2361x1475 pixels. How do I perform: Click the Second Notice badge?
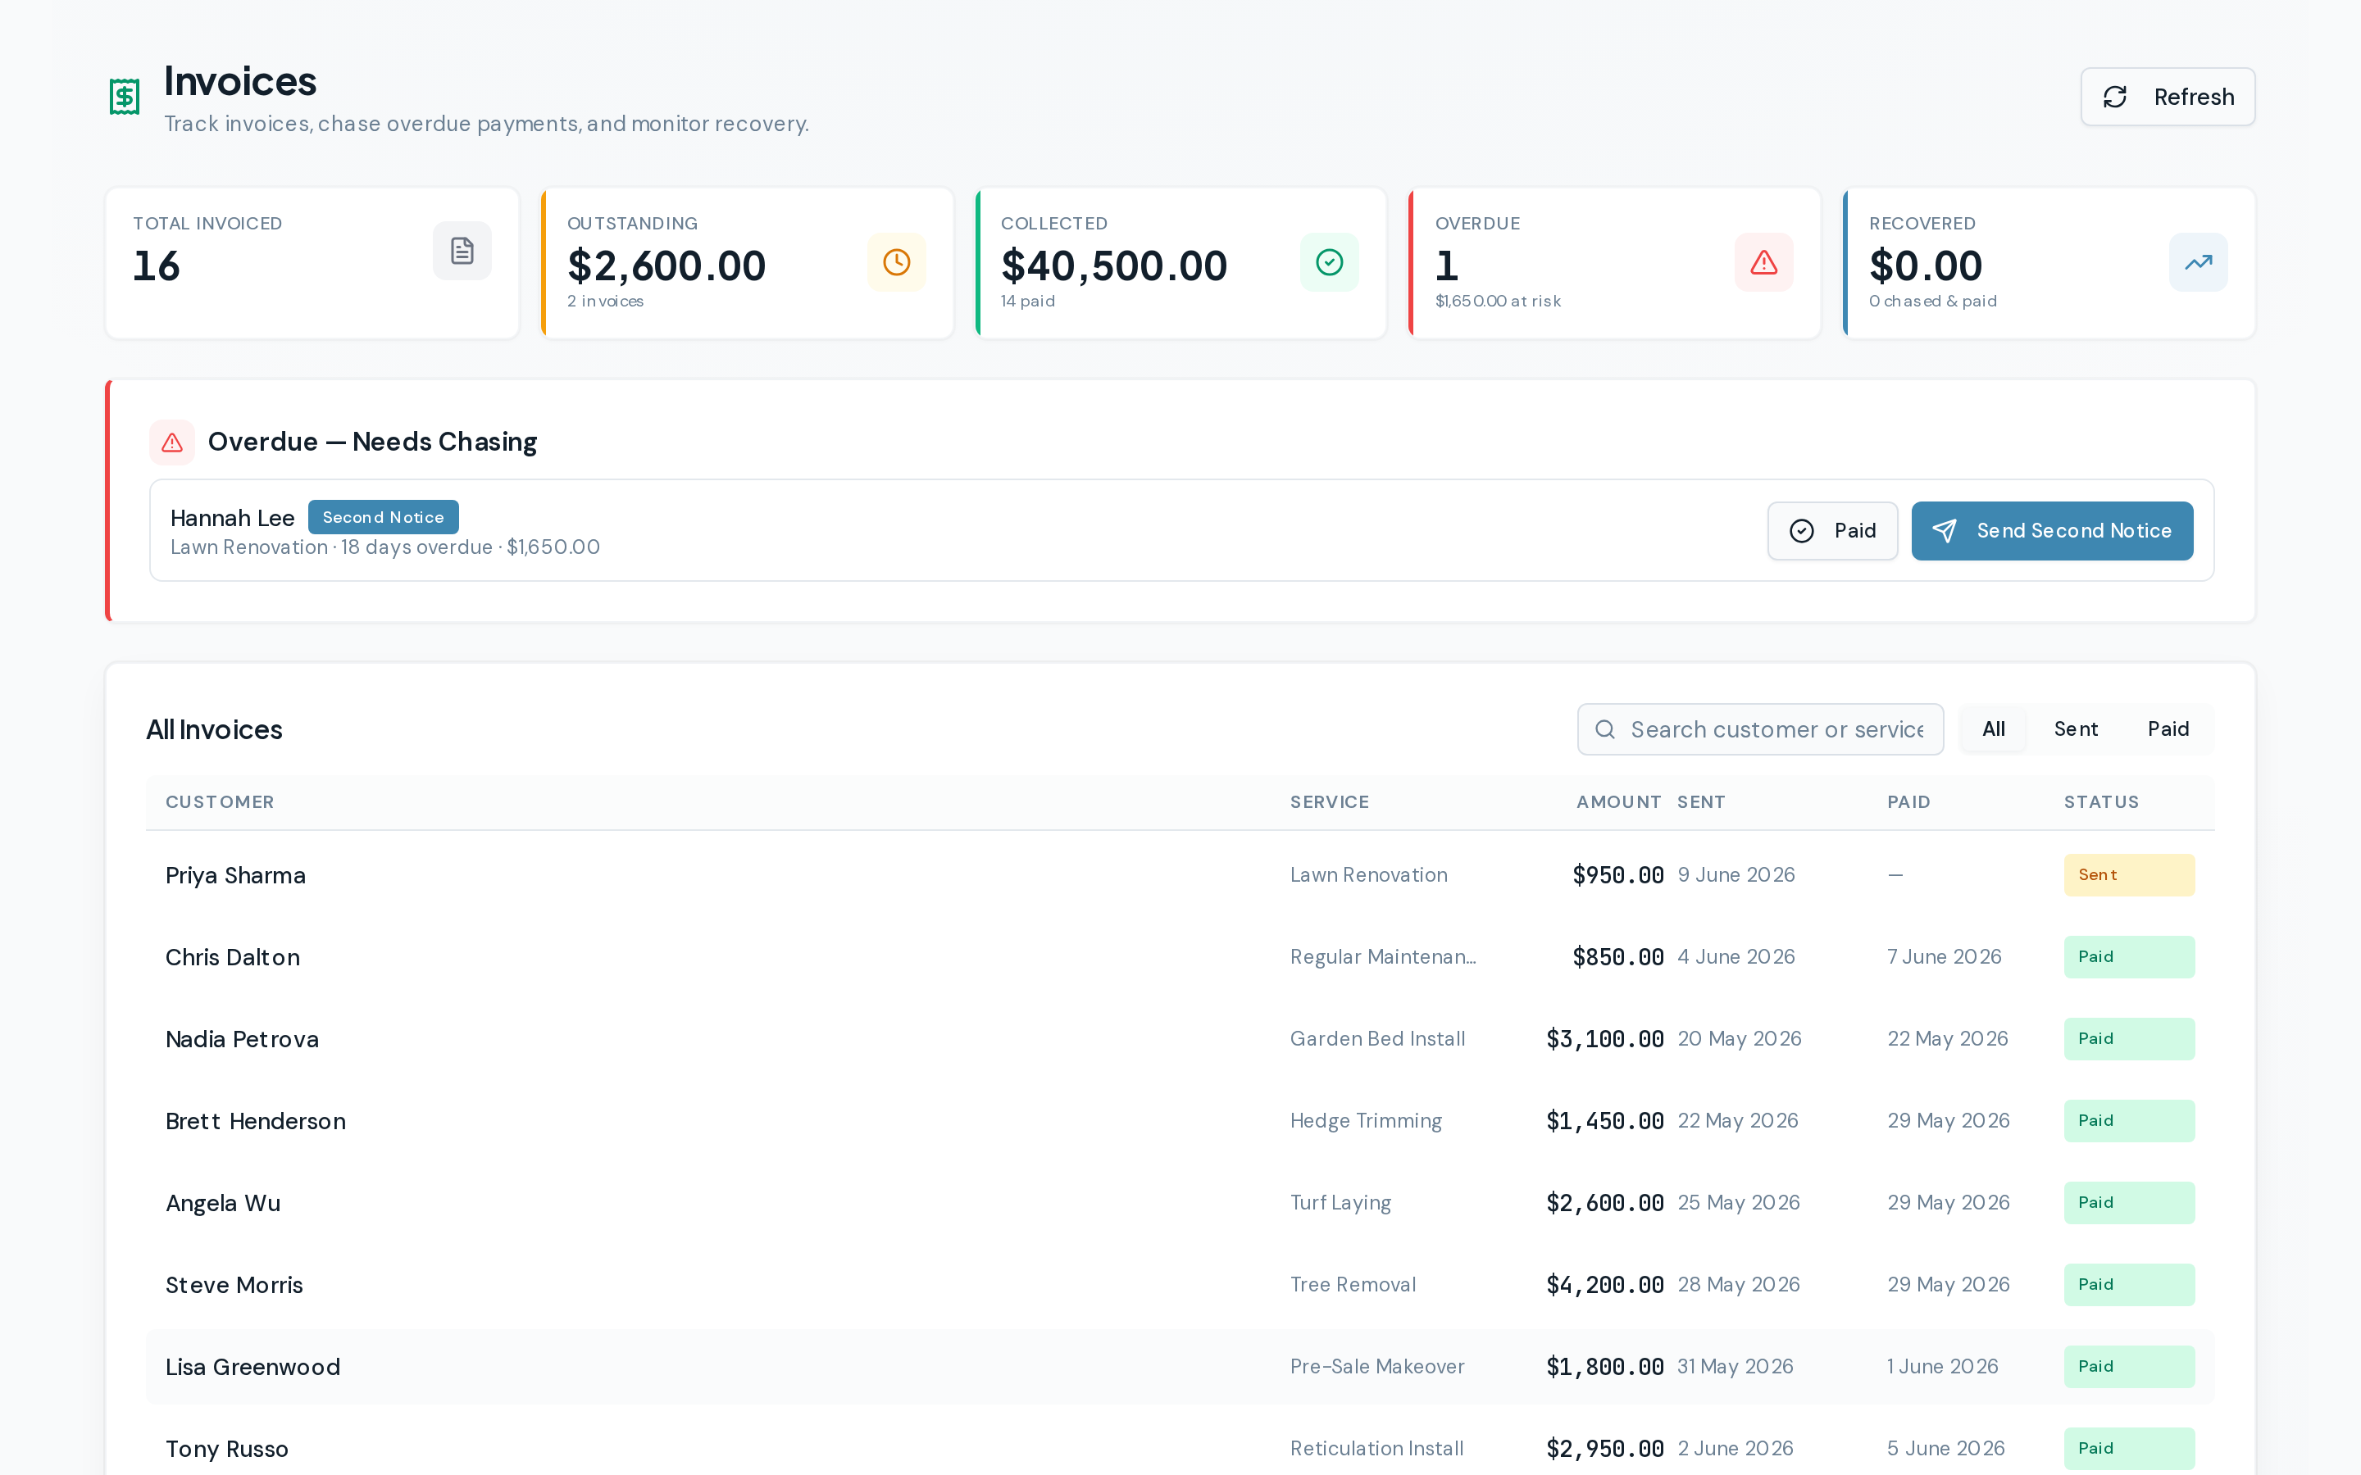[x=384, y=517]
